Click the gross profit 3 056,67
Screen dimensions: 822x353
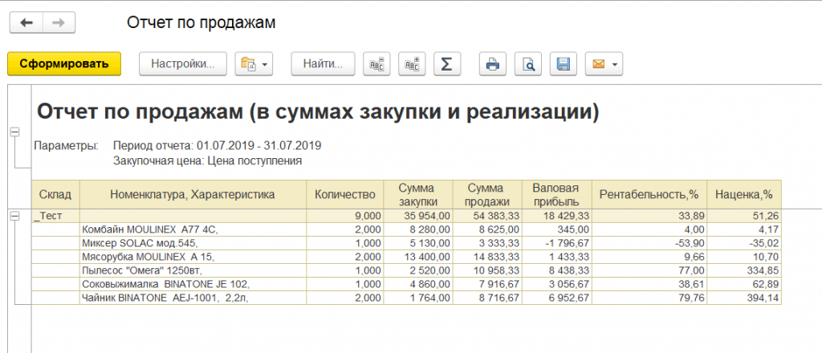(557, 284)
